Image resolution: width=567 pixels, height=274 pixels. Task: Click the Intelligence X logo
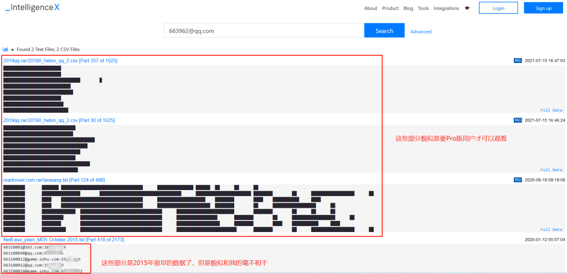click(33, 8)
